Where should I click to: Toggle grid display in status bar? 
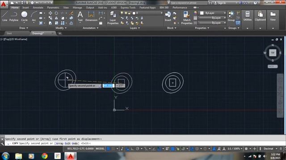click(x=108, y=149)
